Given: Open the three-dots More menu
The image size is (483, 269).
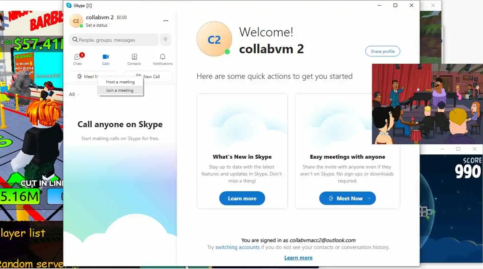Looking at the screenshot, I should [166, 21].
